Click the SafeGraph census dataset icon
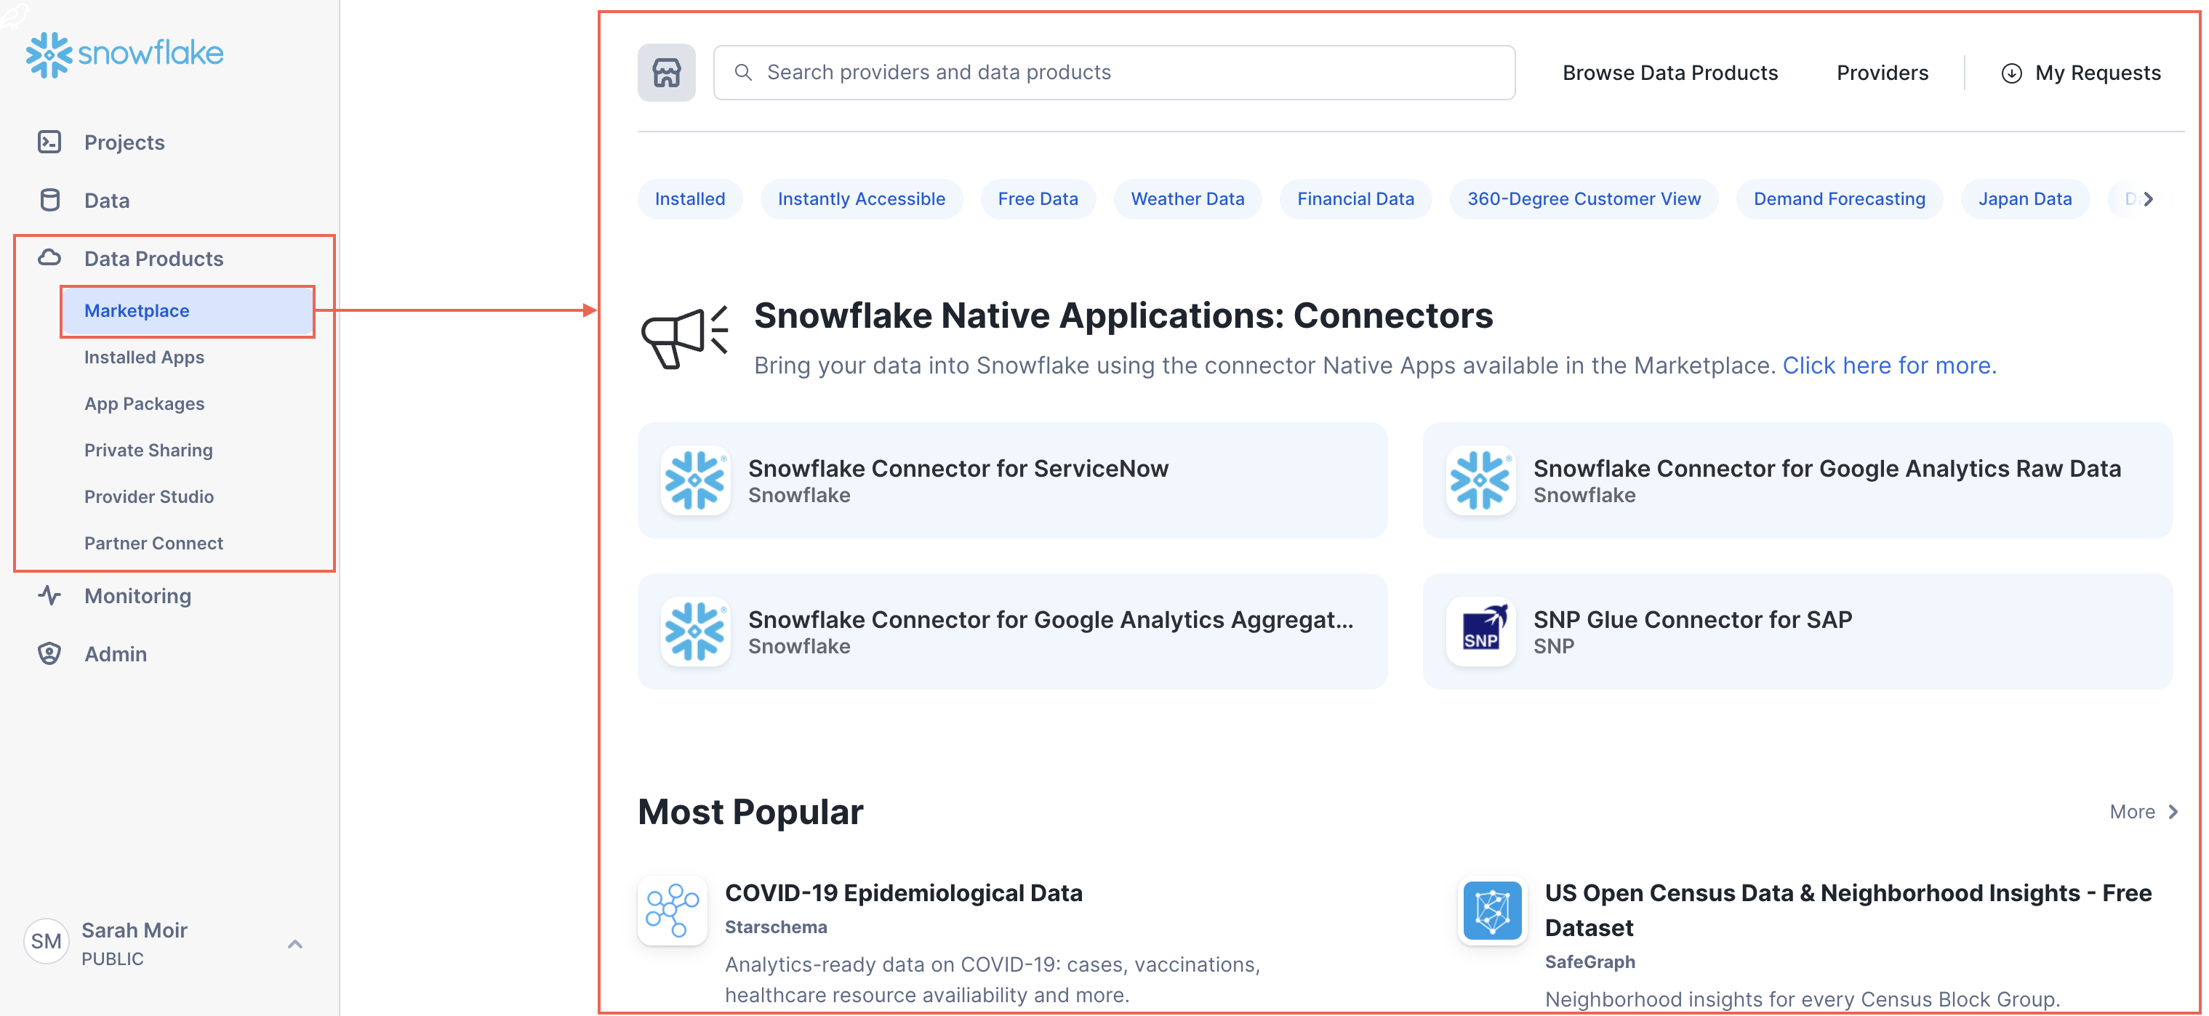Viewport: 2209px width, 1016px height. (1492, 911)
